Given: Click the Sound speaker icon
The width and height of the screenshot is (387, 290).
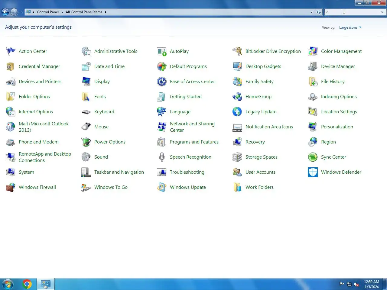Looking at the screenshot, I should (x=86, y=157).
